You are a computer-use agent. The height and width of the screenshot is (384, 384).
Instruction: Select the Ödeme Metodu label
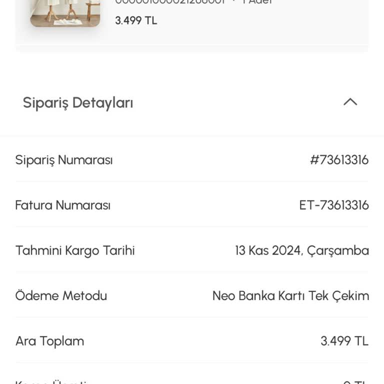pyautogui.click(x=61, y=295)
